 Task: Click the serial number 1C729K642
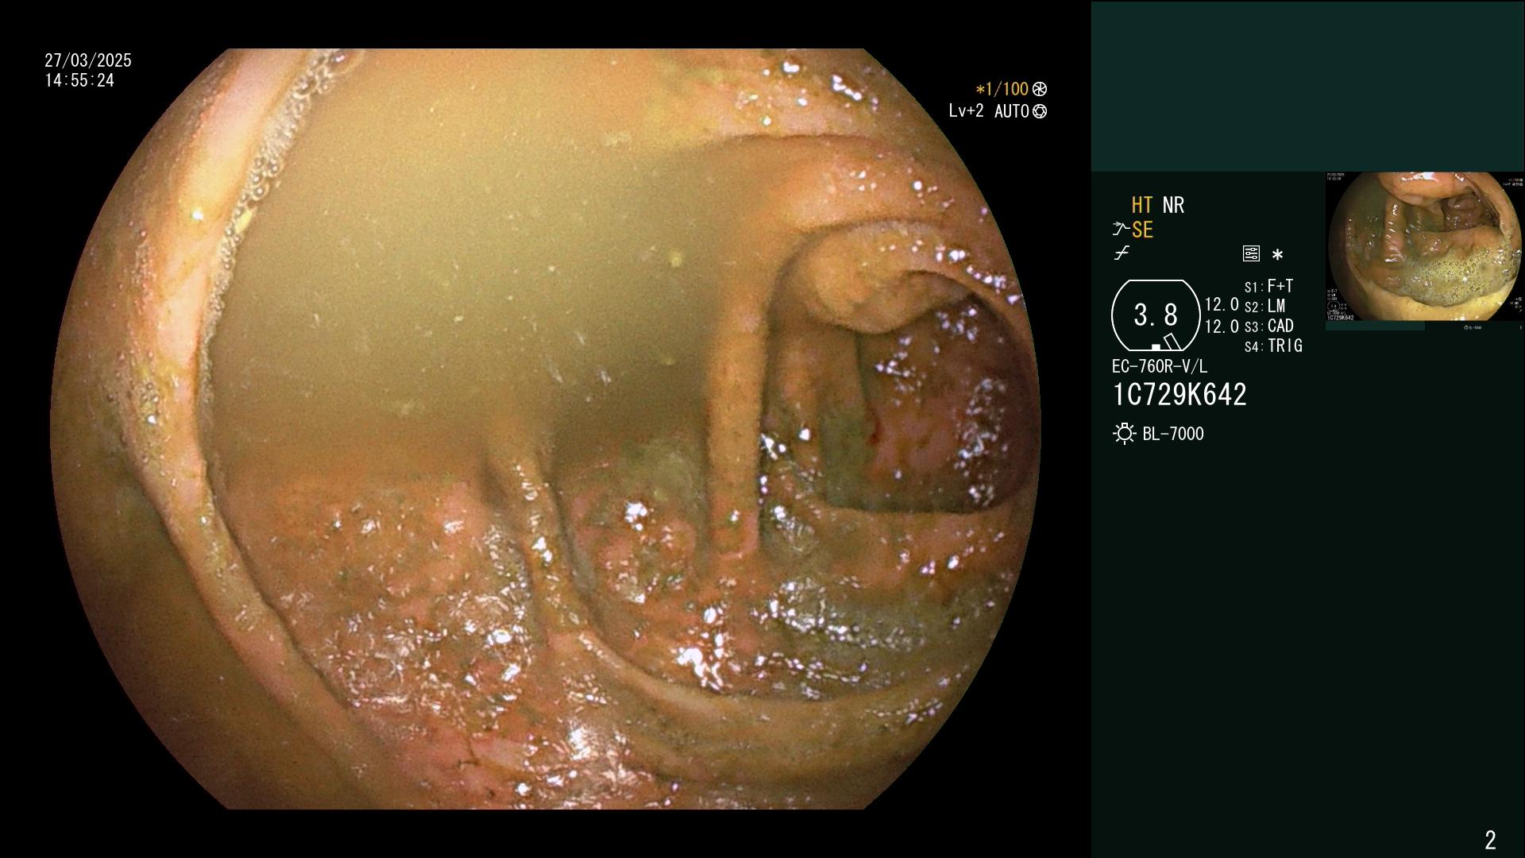point(1179,394)
